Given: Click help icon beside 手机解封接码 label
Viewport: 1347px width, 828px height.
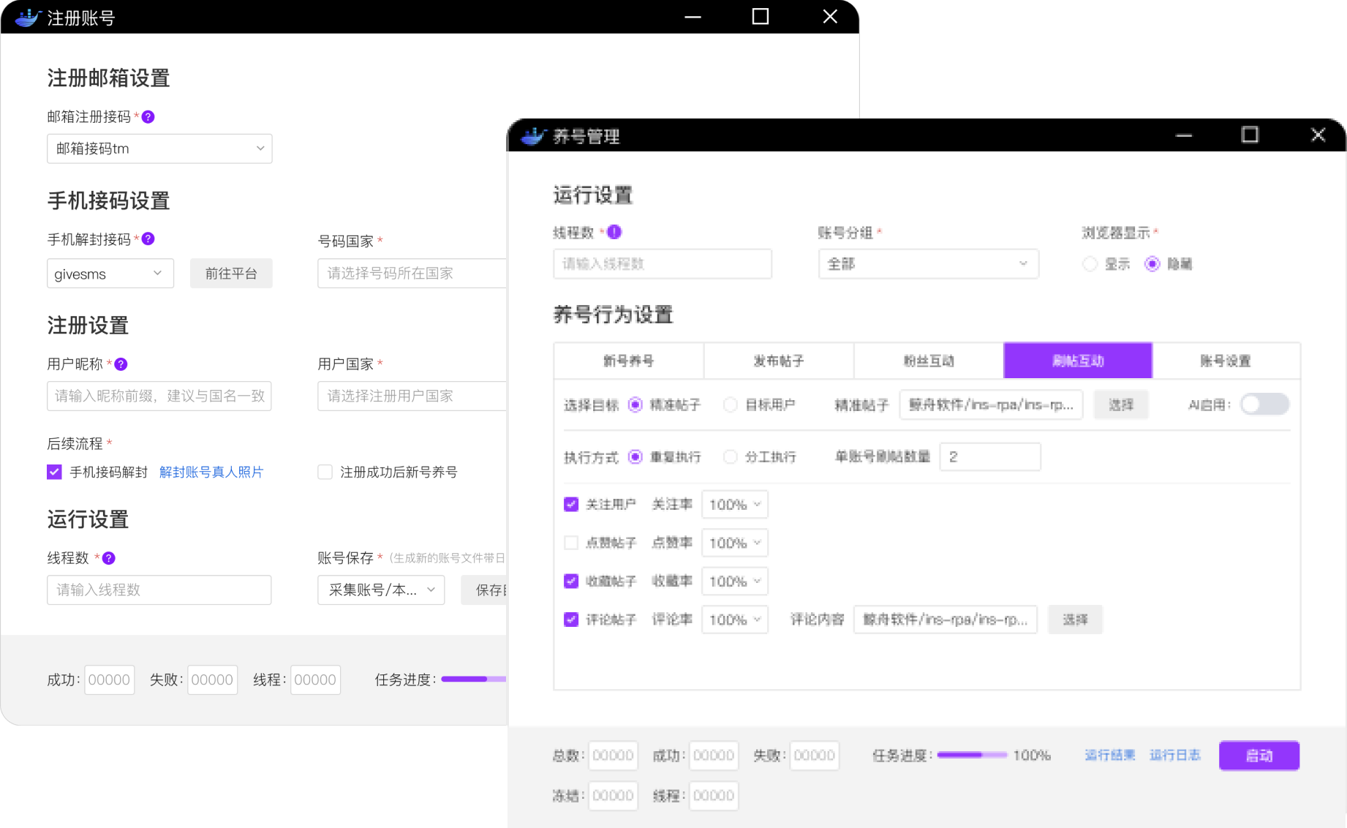Looking at the screenshot, I should pos(148,239).
